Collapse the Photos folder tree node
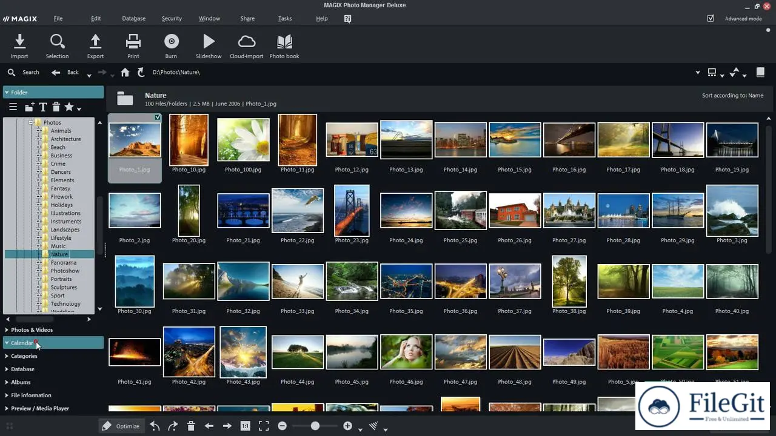This screenshot has height=436, width=776. click(30, 122)
